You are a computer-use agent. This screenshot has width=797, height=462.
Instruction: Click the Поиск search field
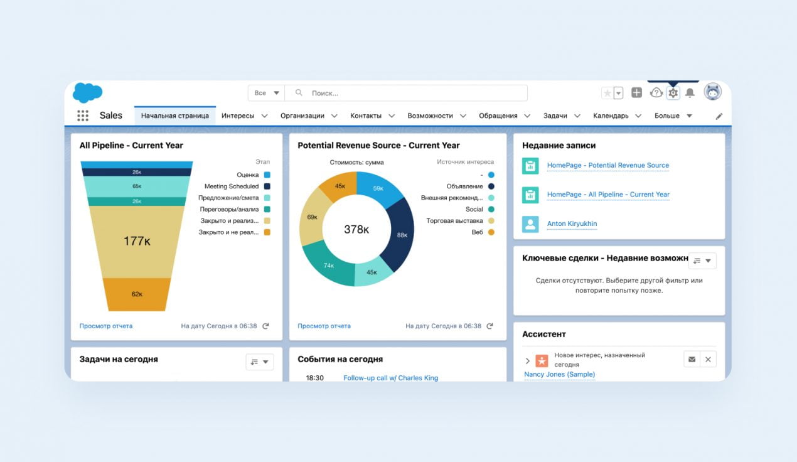[x=377, y=92]
